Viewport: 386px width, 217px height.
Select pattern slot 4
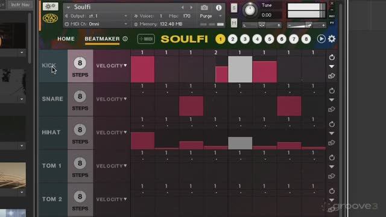click(x=257, y=39)
